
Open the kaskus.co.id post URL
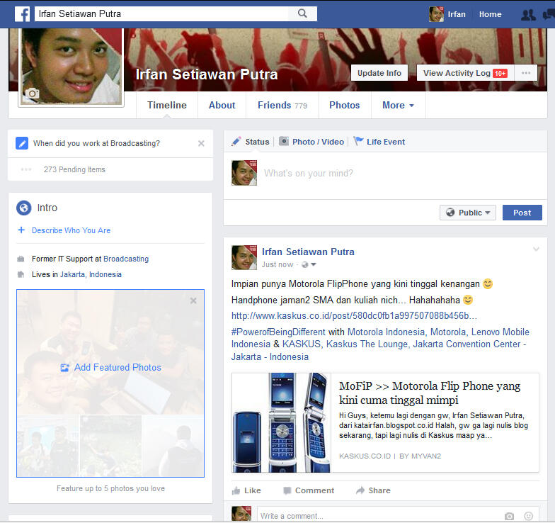coord(354,316)
